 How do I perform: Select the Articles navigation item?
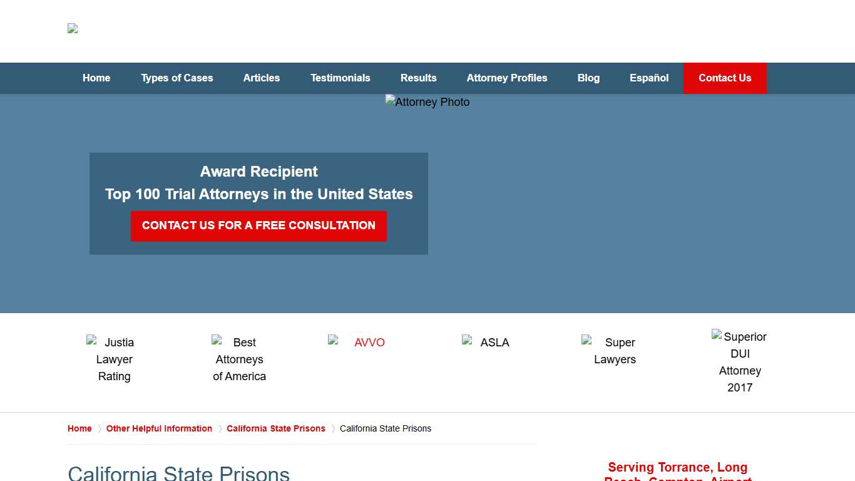click(261, 78)
